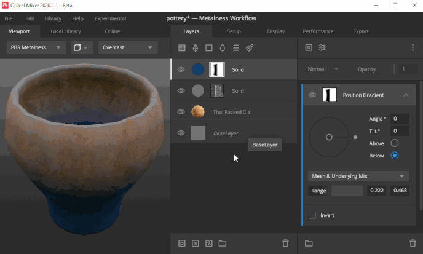The image size is (423, 254).
Task: Click the Tilt value field
Action: (400, 131)
